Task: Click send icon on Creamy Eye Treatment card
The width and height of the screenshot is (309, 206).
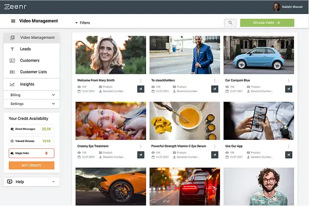Action: pyautogui.click(x=141, y=155)
